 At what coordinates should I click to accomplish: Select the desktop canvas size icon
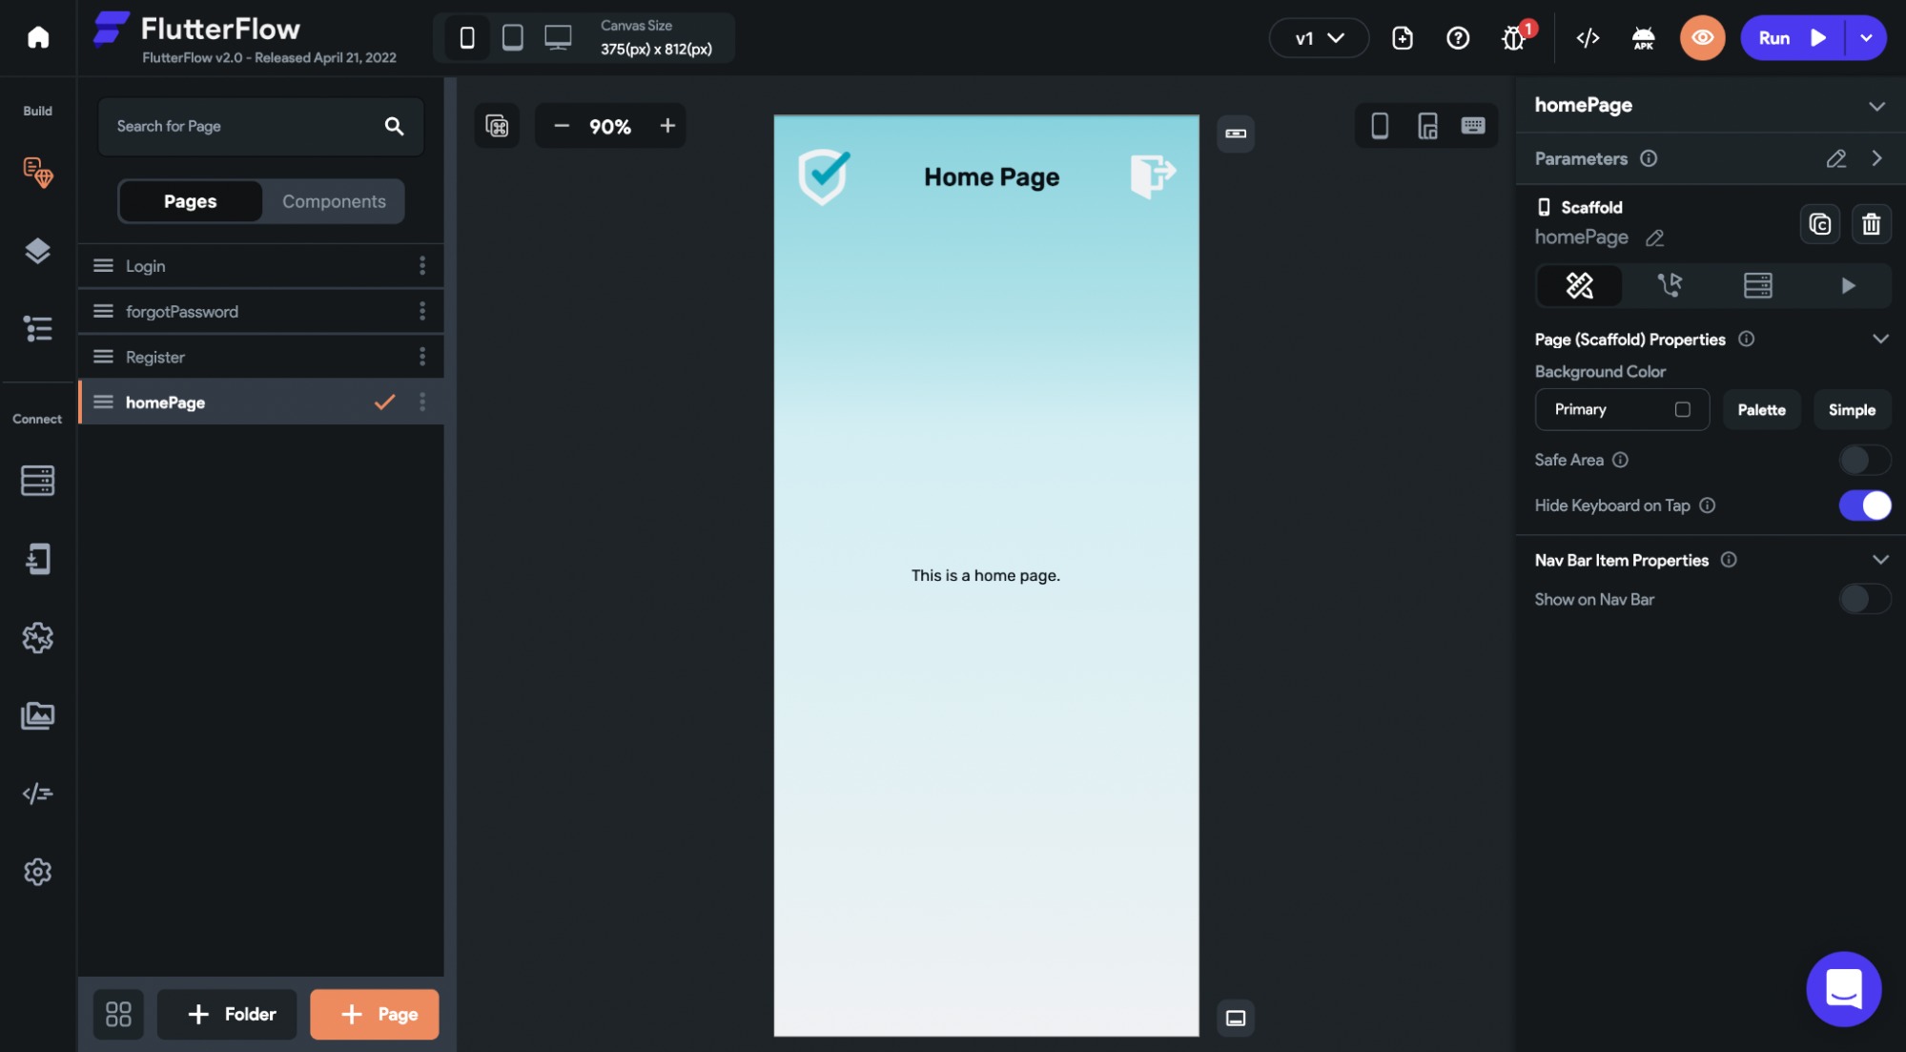559,37
